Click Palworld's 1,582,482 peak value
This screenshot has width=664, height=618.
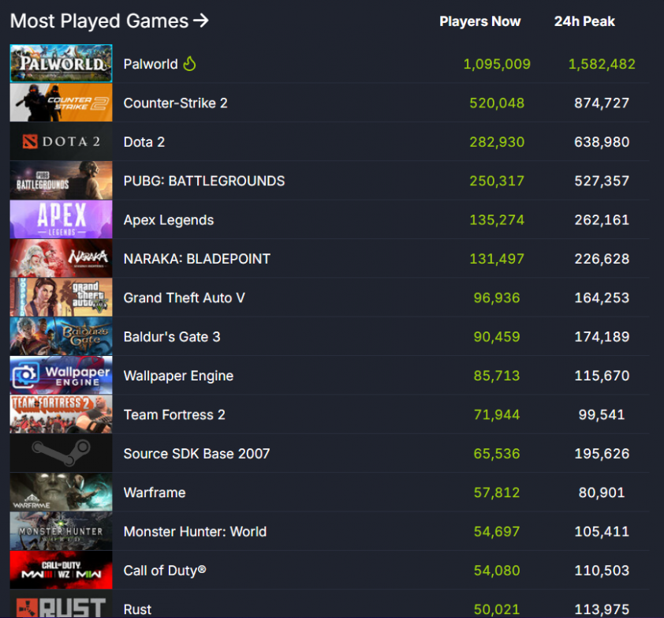click(602, 64)
